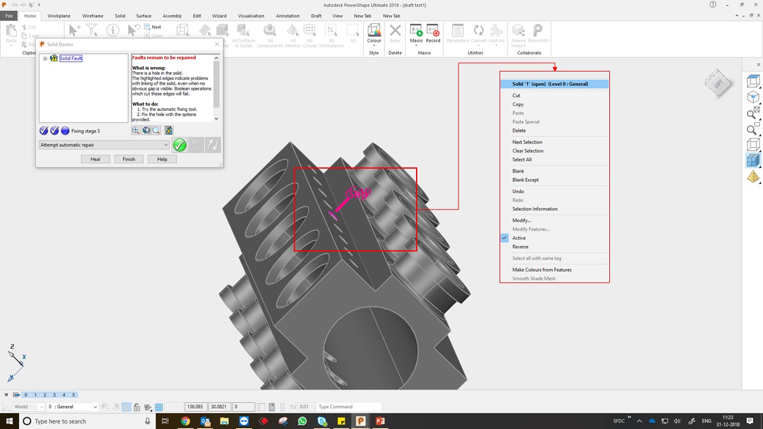The width and height of the screenshot is (763, 429).
Task: Toggle level 5 button
Action: [x=73, y=394]
